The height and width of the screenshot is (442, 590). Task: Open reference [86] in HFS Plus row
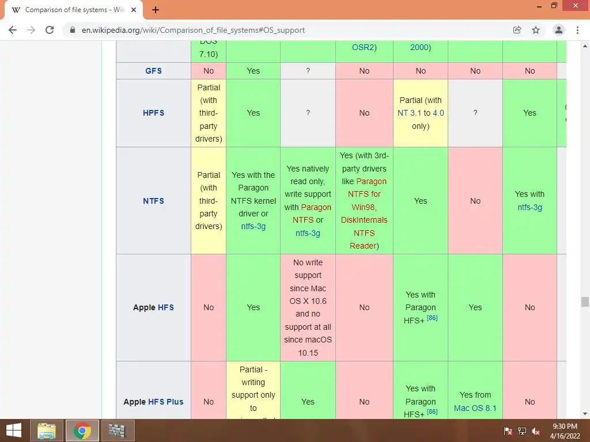point(432,411)
